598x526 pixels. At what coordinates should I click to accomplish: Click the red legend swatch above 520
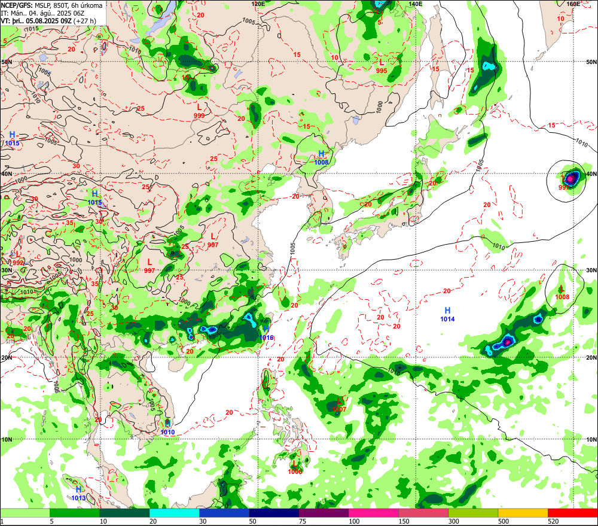tap(573, 513)
